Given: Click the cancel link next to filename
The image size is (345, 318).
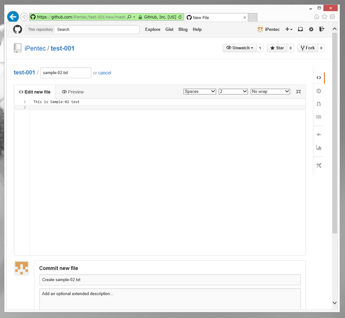Looking at the screenshot, I should [x=104, y=73].
